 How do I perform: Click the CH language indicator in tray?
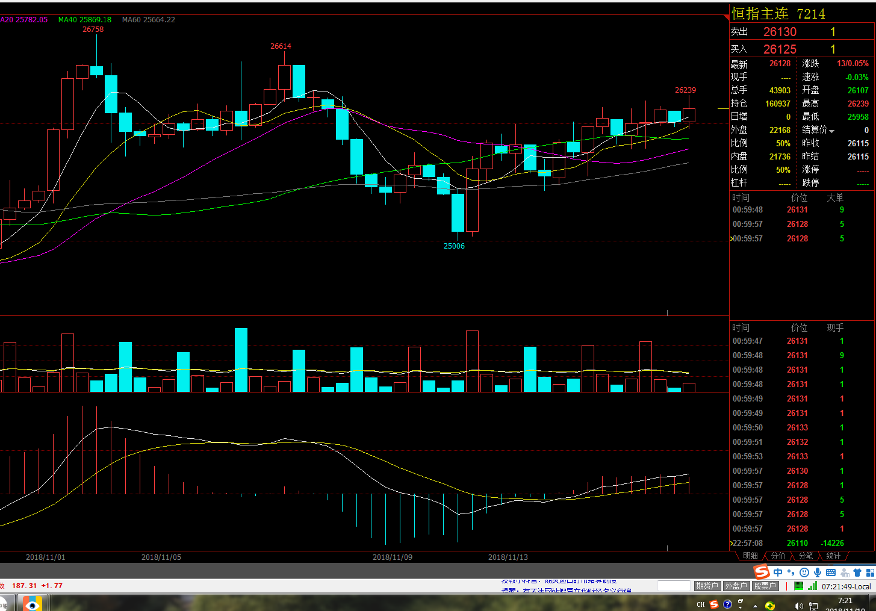700,604
